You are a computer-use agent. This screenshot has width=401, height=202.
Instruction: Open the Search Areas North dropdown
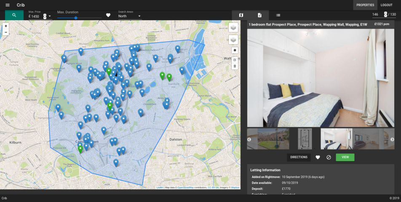pos(130,16)
